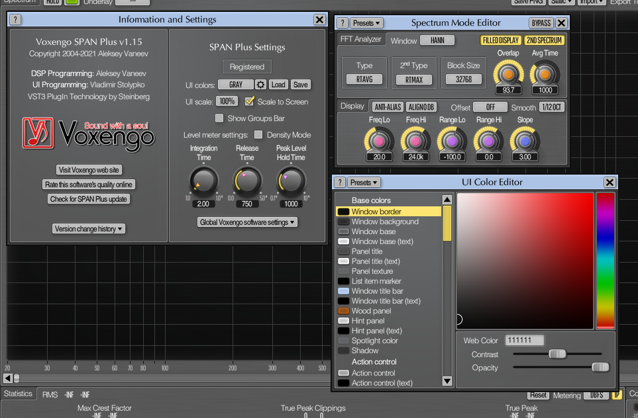Open Block Size 32768 selector

(x=464, y=79)
